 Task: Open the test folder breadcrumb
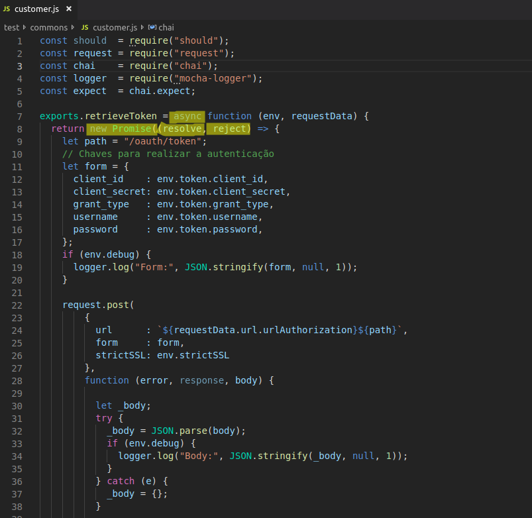tap(11, 27)
